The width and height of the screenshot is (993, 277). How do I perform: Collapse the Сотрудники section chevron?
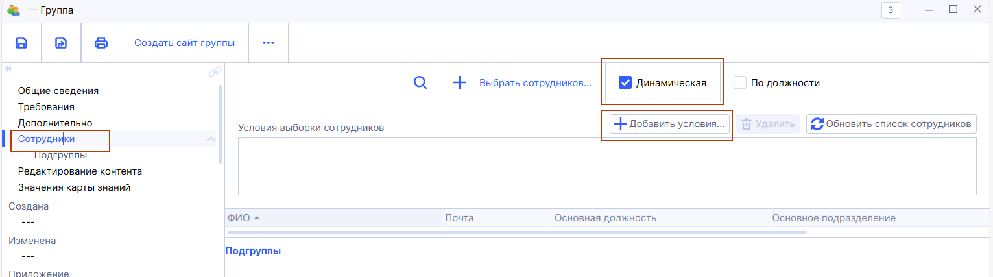pyautogui.click(x=211, y=139)
